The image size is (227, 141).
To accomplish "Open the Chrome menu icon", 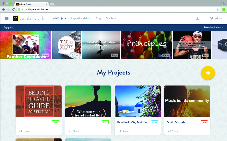I will click(x=224, y=9).
